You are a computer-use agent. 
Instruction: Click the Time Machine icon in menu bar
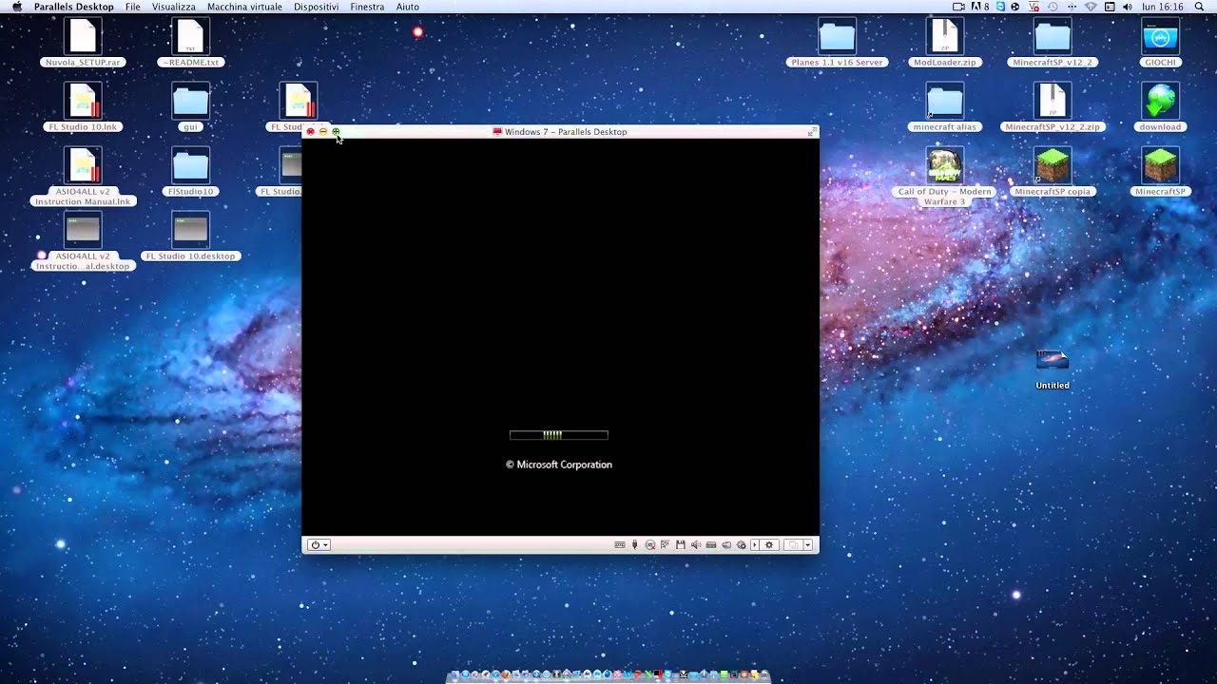coord(1053,7)
